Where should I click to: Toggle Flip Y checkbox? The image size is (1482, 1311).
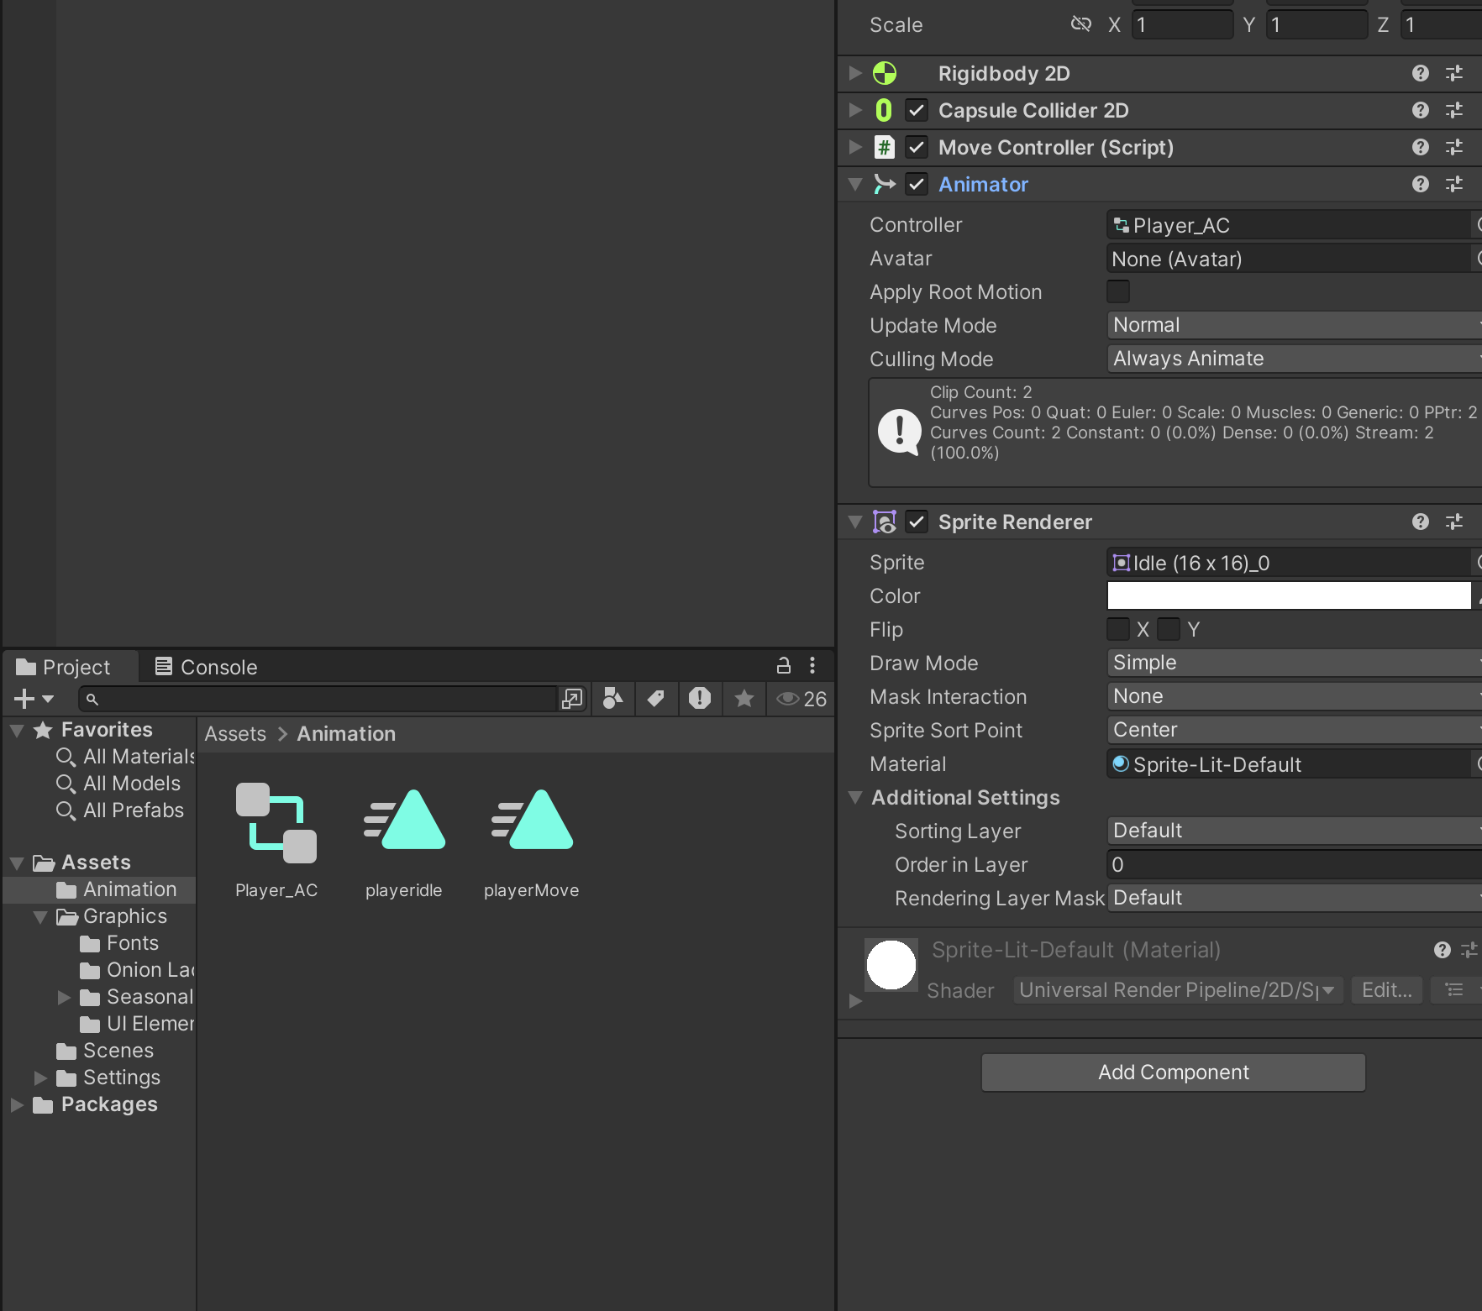pyautogui.click(x=1169, y=629)
